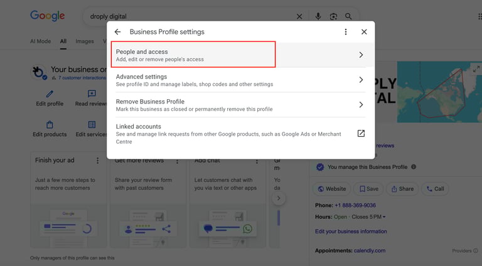Start voice search with microphone icon

318,16
